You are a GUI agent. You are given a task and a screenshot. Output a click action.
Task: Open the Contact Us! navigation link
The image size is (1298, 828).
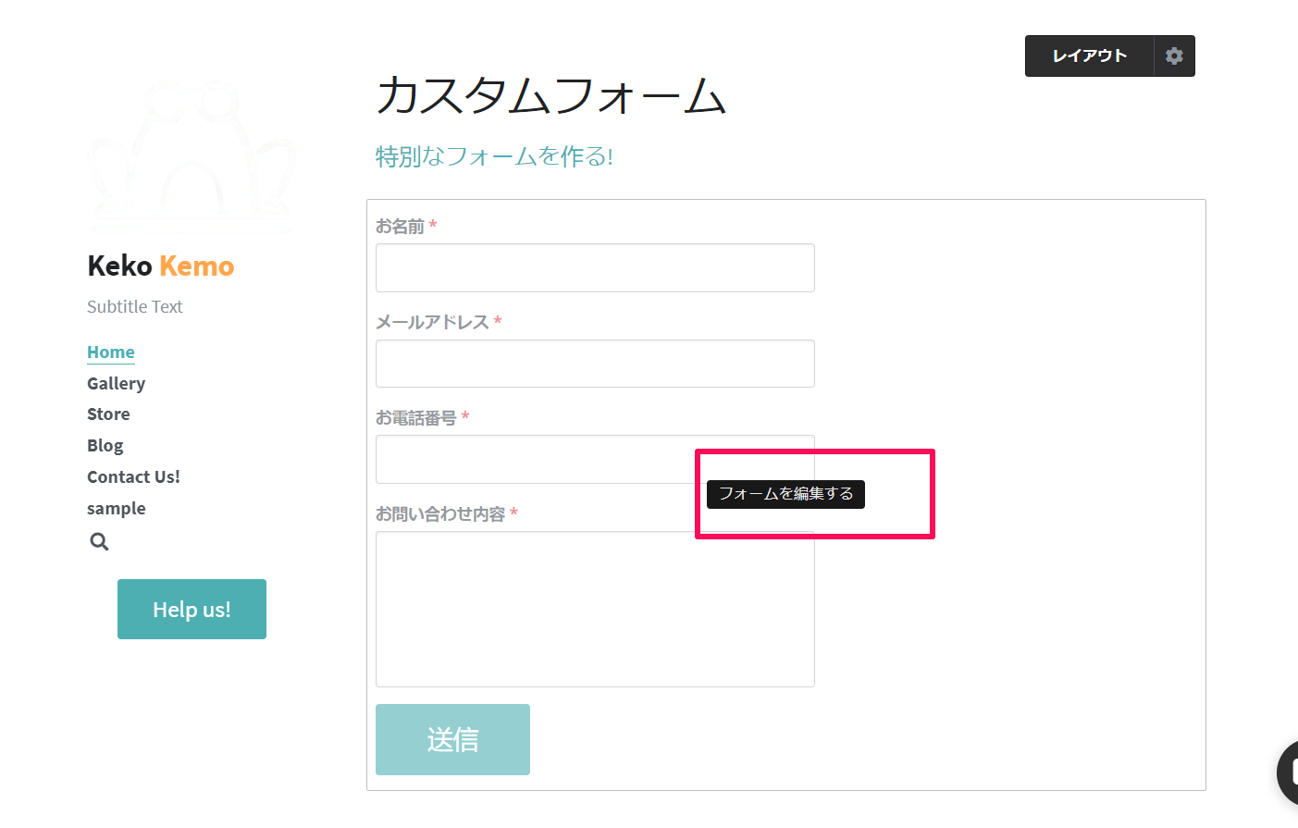coord(133,476)
